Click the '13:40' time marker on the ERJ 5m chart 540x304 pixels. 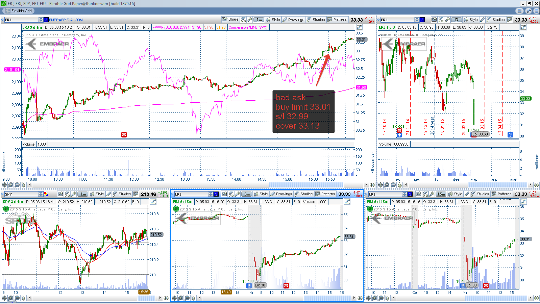coord(226,292)
